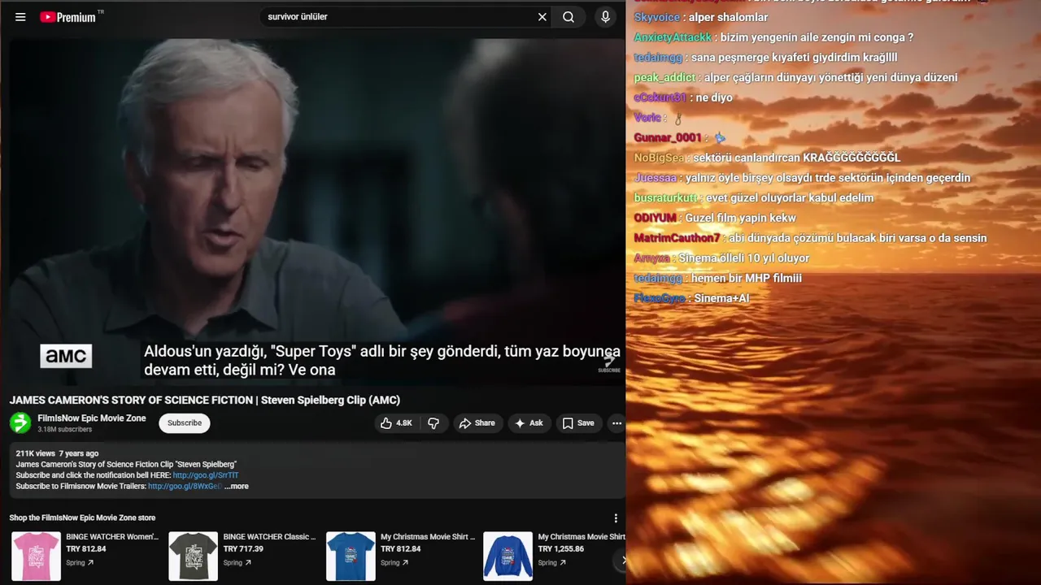The height and width of the screenshot is (585, 1041).
Task: Click '211K views 7 years ago' text
Action: (x=57, y=453)
